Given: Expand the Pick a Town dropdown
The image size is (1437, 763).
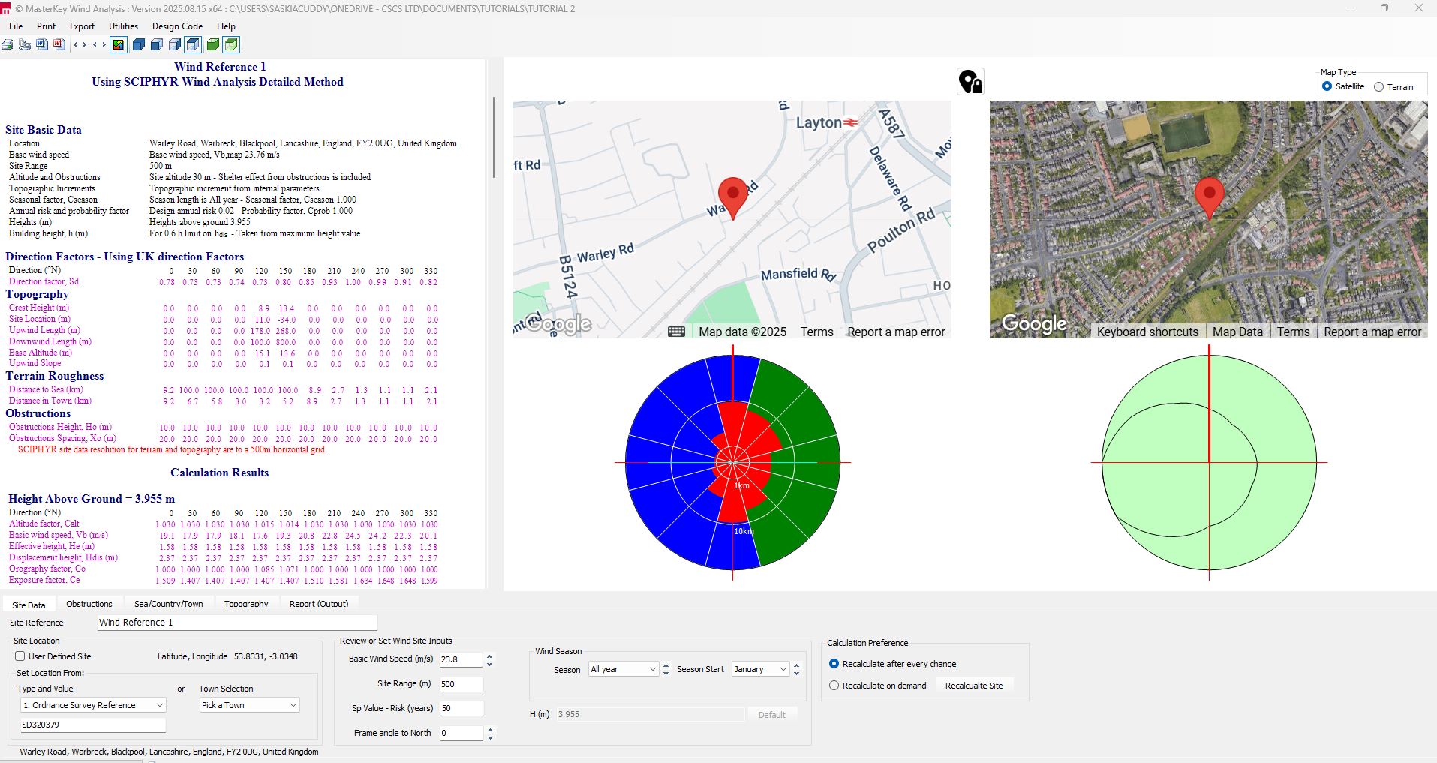Looking at the screenshot, I should [249, 705].
